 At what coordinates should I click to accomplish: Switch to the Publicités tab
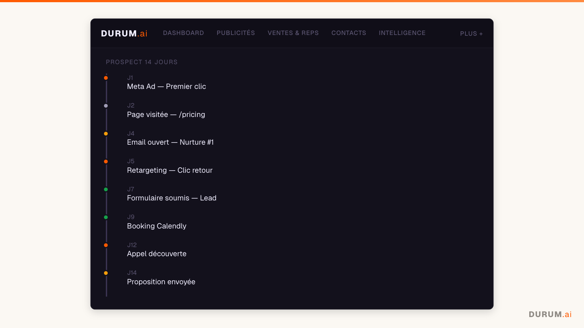pyautogui.click(x=236, y=33)
